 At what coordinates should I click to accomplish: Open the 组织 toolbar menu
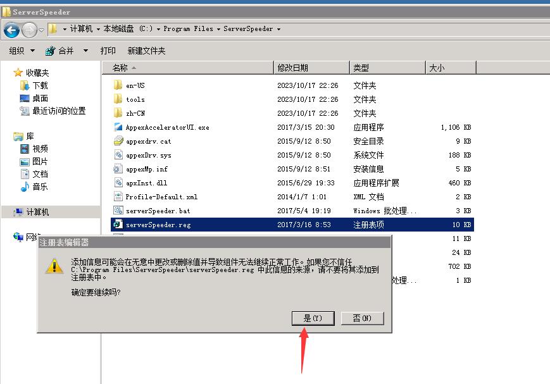coord(22,51)
